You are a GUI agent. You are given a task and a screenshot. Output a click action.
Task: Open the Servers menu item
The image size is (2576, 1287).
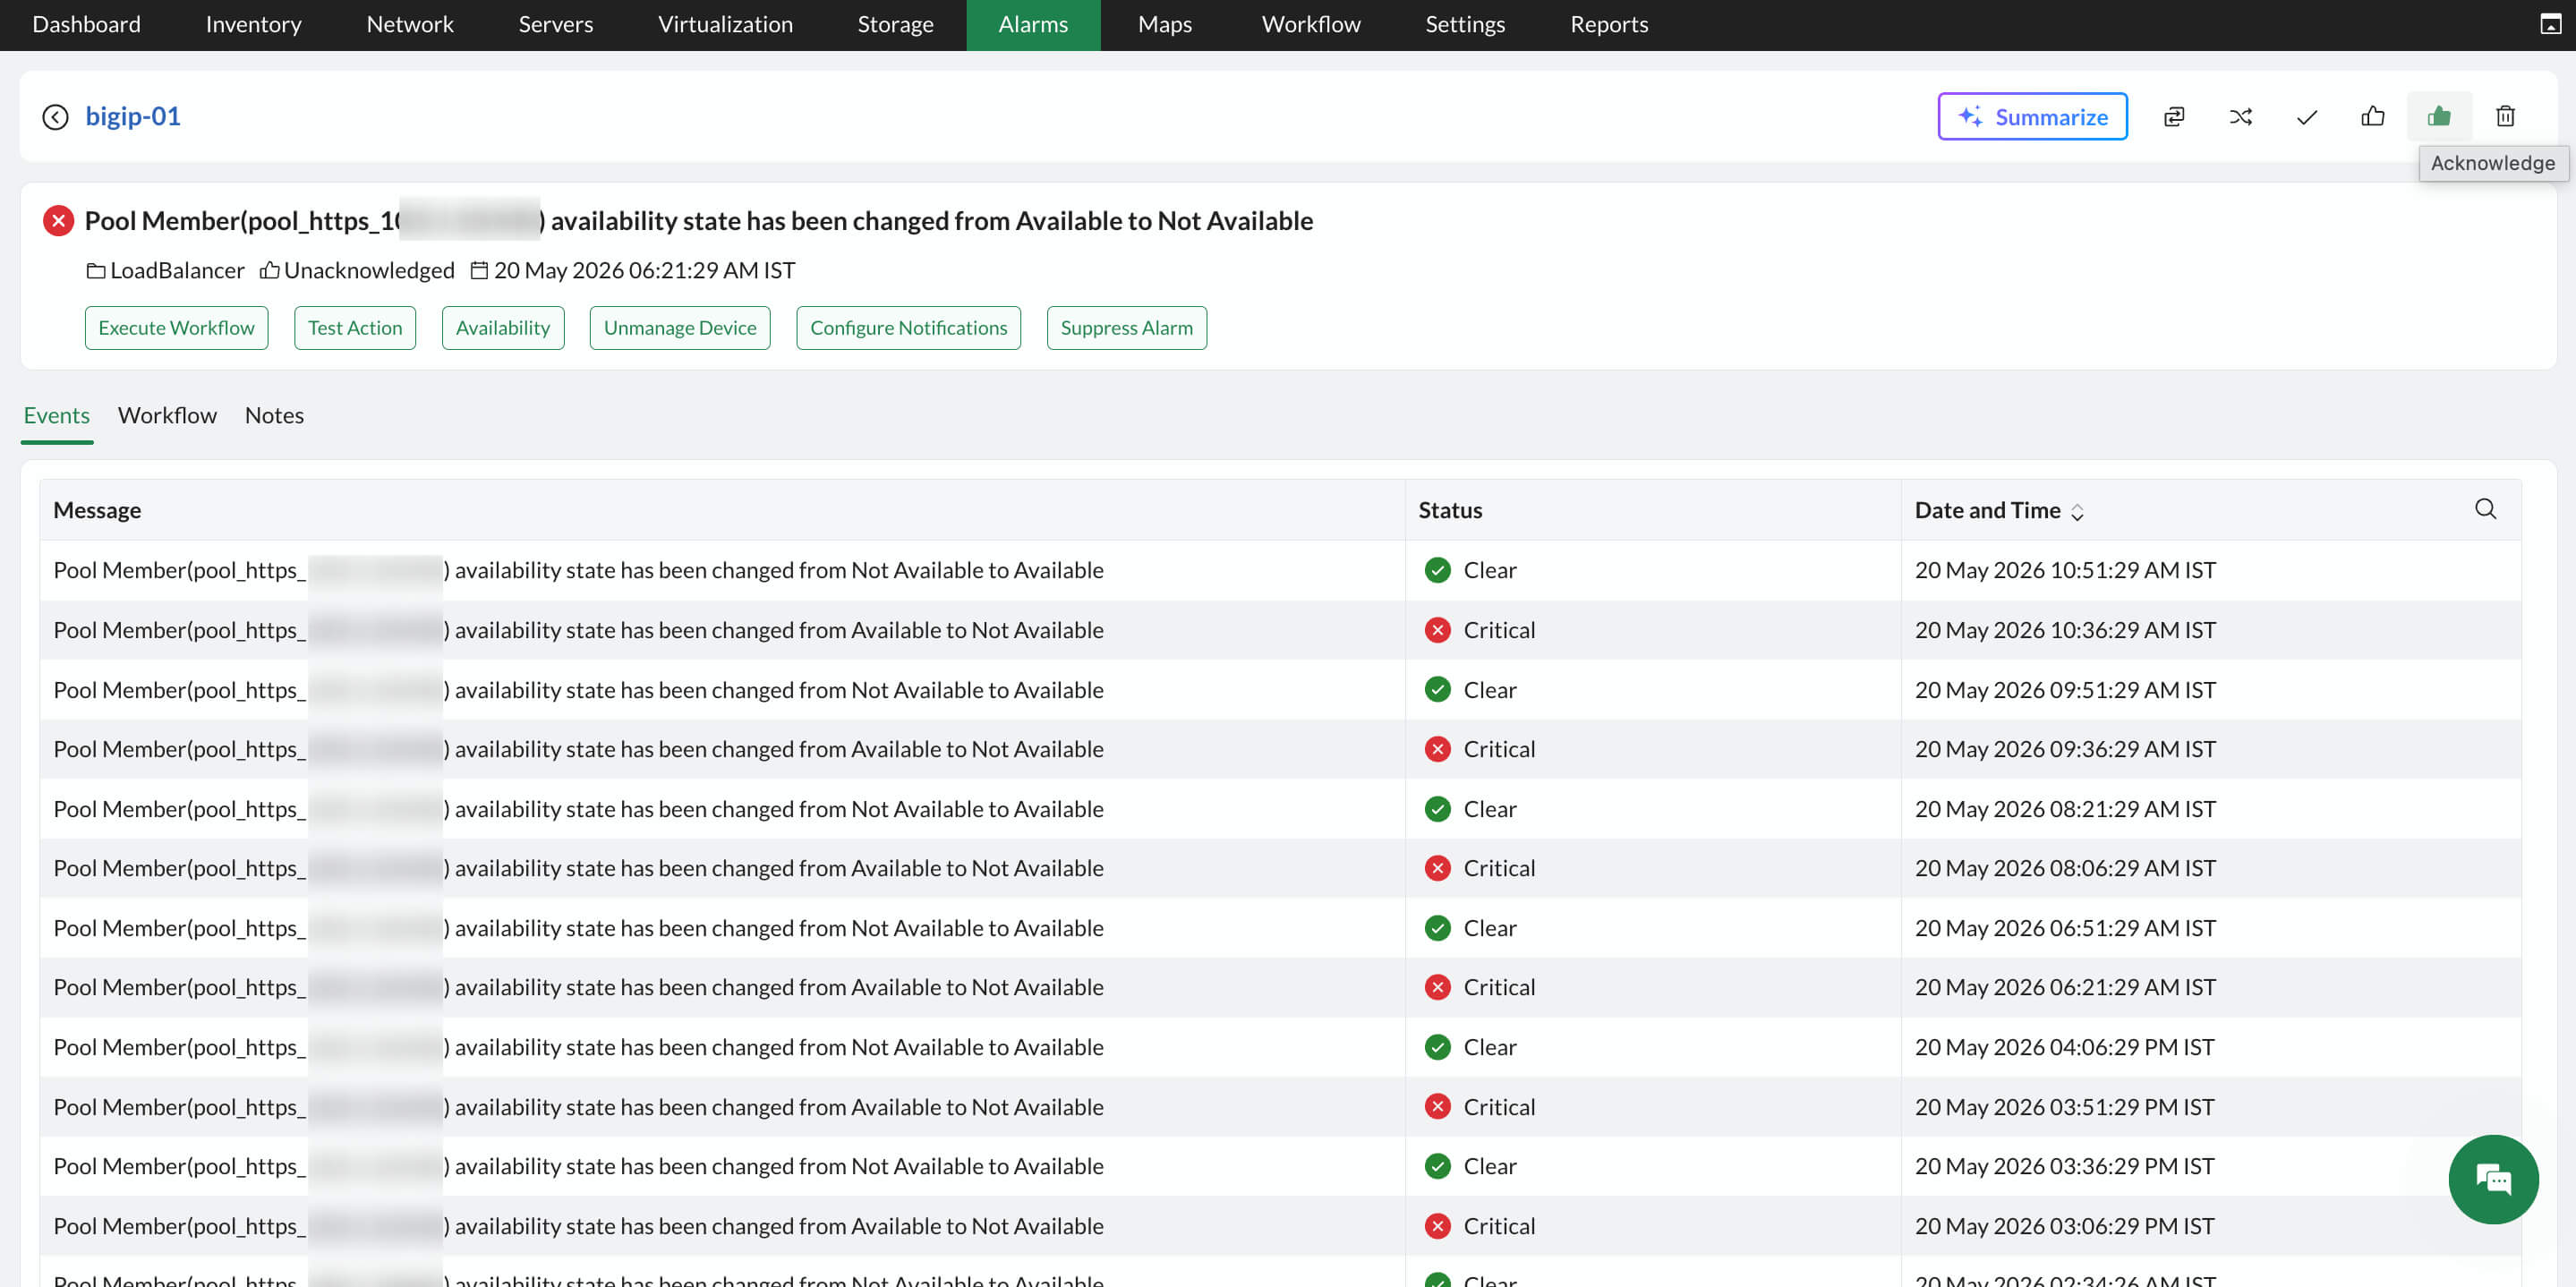point(555,24)
